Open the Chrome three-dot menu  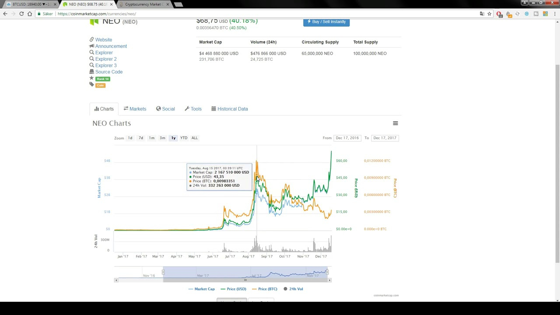click(555, 14)
